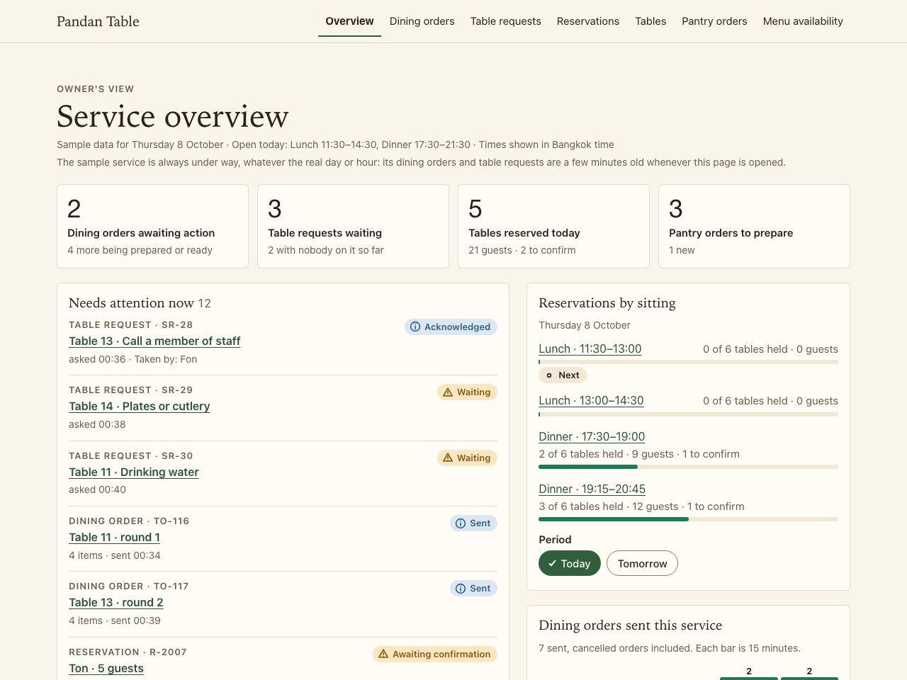
Task: Click the text "asked 00:38"
Action: pos(97,425)
